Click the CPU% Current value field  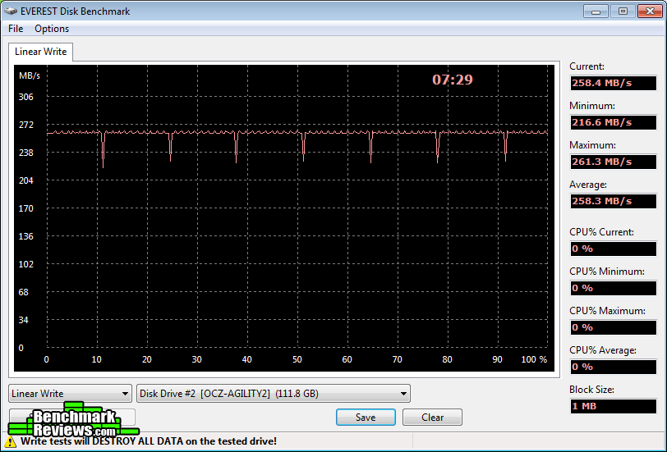click(614, 249)
